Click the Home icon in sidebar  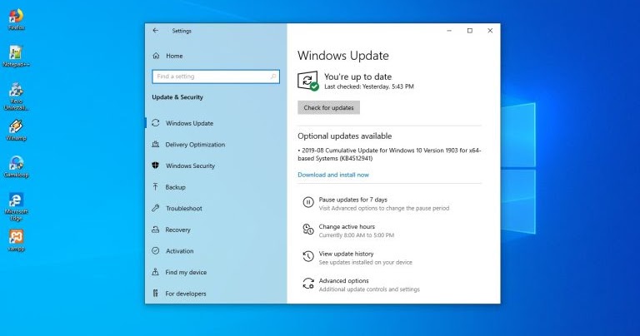coord(156,56)
